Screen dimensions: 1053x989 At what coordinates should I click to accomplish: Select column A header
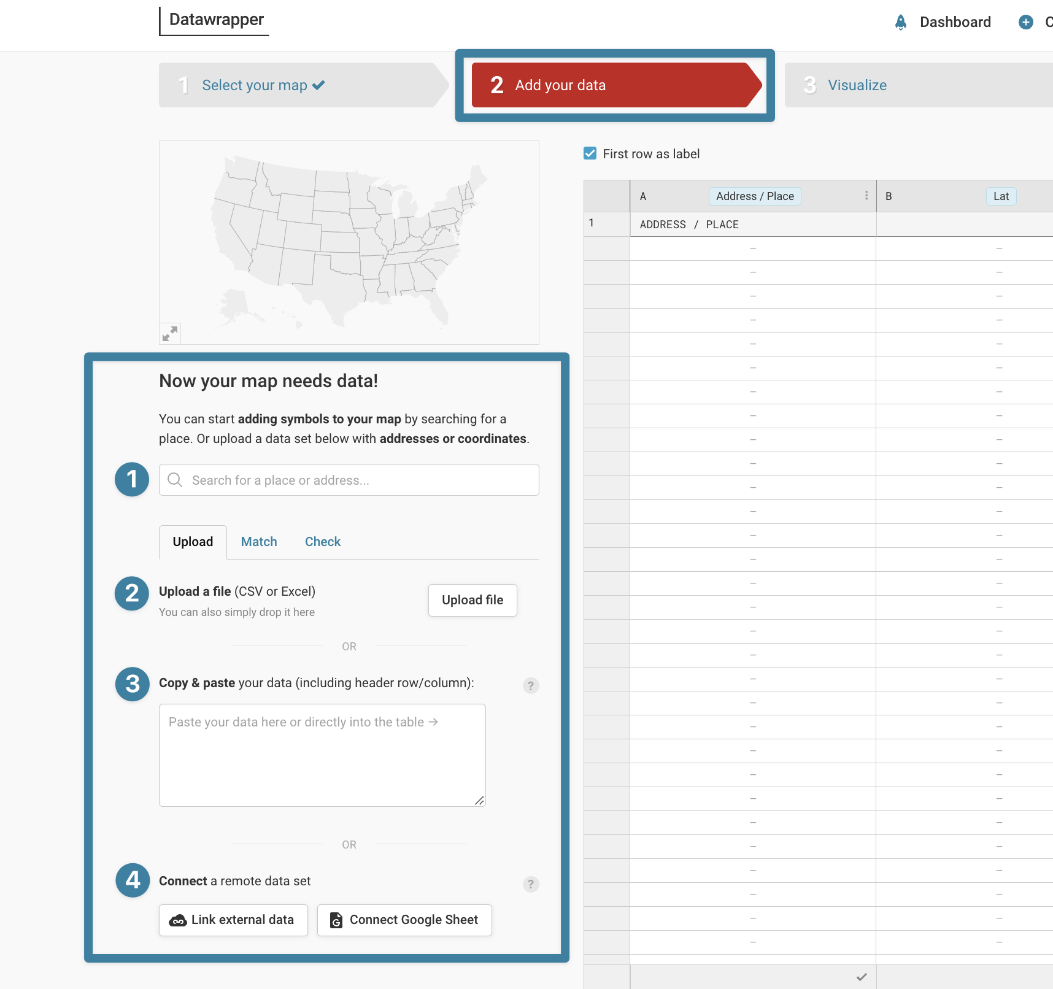tap(753, 196)
